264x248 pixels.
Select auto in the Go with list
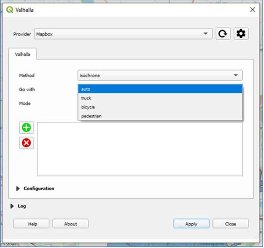pyautogui.click(x=160, y=89)
